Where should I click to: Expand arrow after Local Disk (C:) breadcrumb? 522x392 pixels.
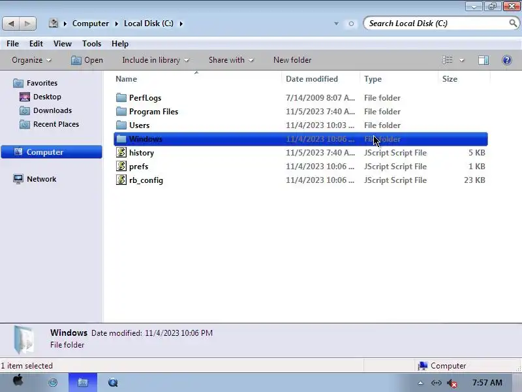pyautogui.click(x=181, y=24)
